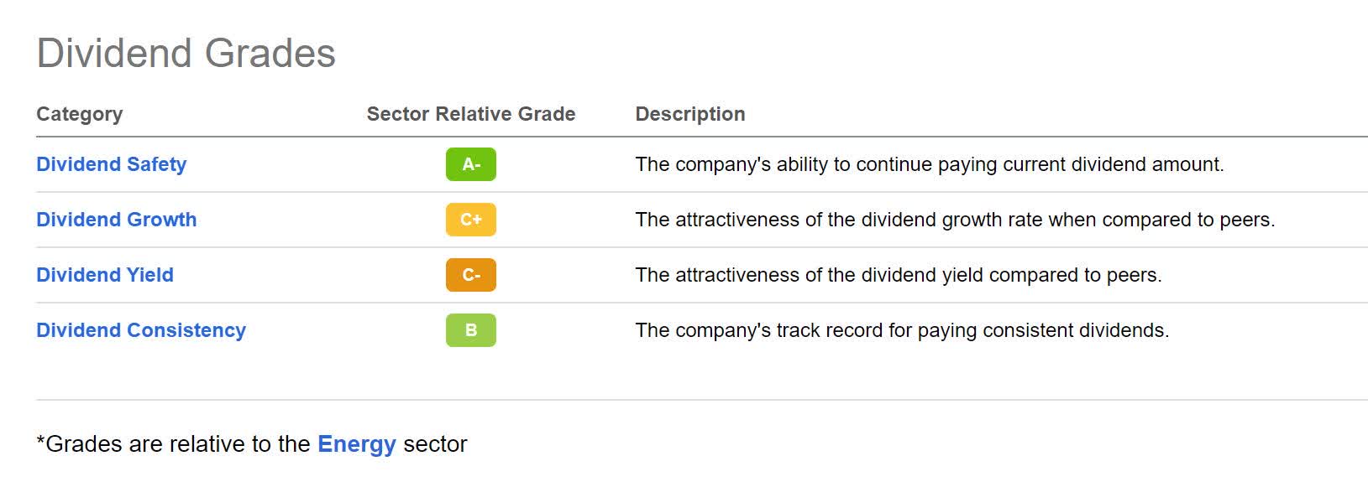This screenshot has width=1368, height=482.
Task: Open the Dividend Growth link
Action: [116, 220]
